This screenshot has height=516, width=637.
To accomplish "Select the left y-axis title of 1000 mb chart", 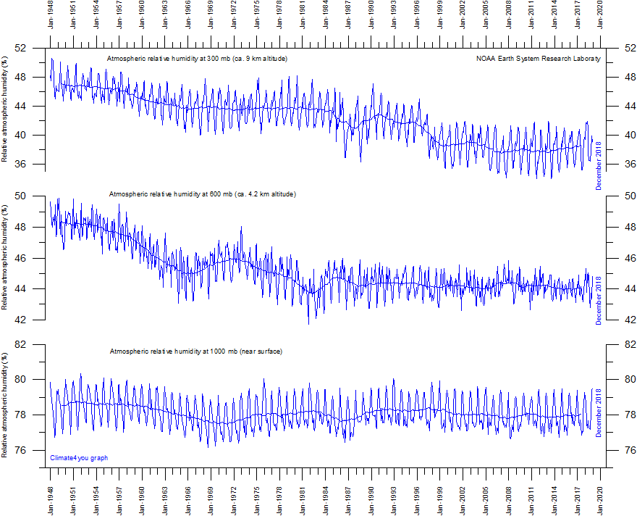I will click(x=6, y=406).
